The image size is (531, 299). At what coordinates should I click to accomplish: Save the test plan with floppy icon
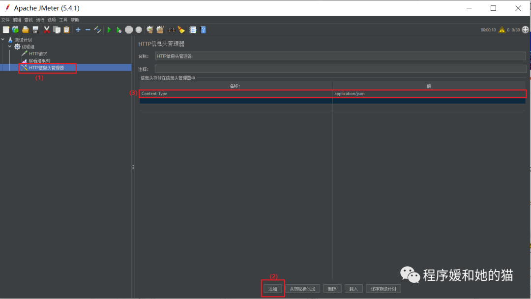[35, 30]
